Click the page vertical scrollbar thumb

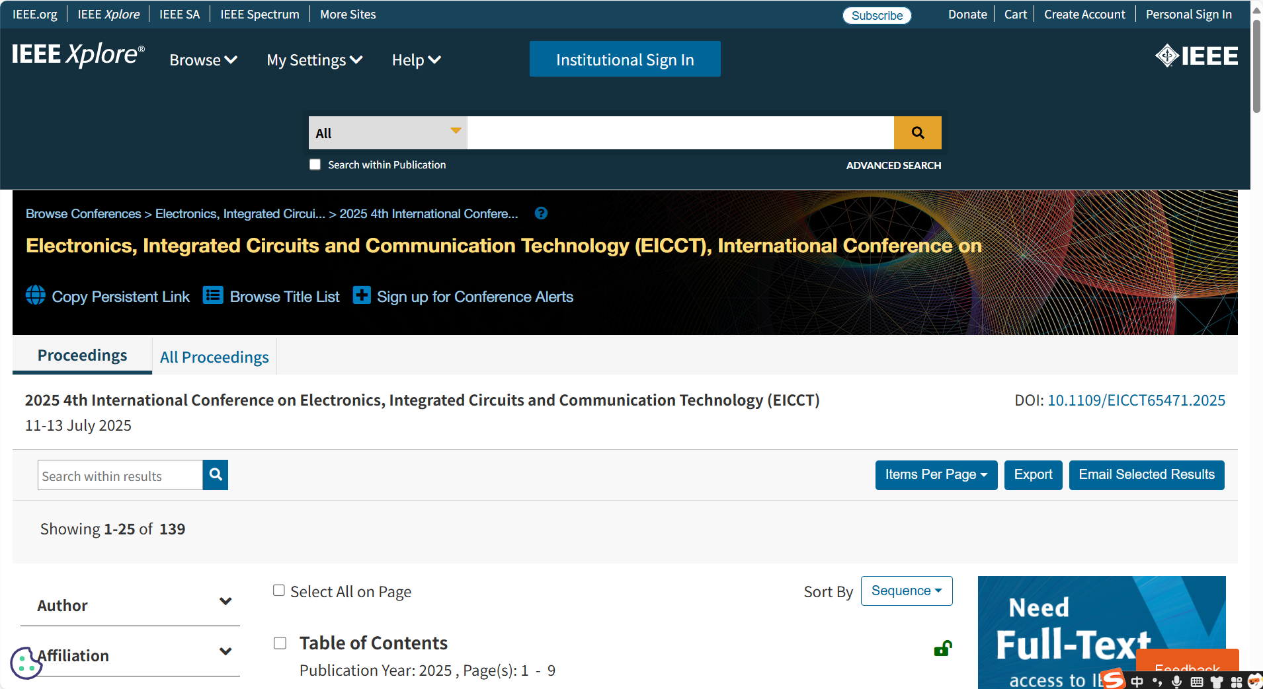click(x=1256, y=66)
